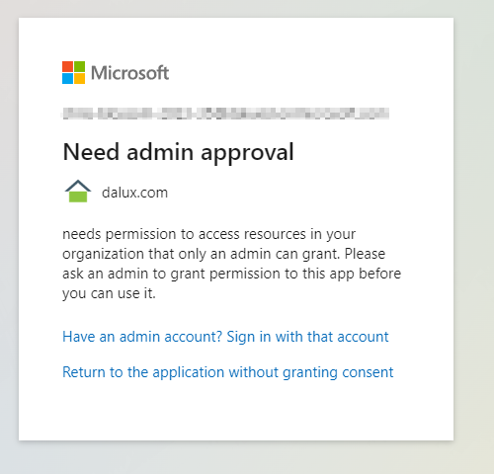Return to the application without granting consent

[x=228, y=372]
